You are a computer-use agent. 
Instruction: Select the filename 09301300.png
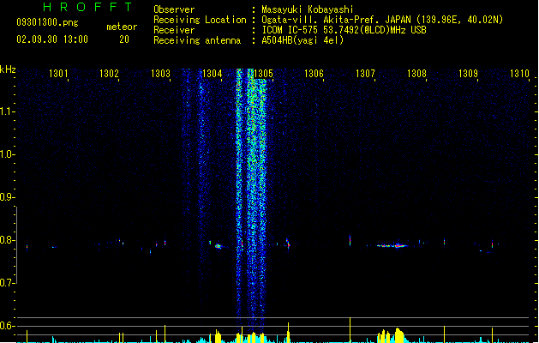[47, 22]
